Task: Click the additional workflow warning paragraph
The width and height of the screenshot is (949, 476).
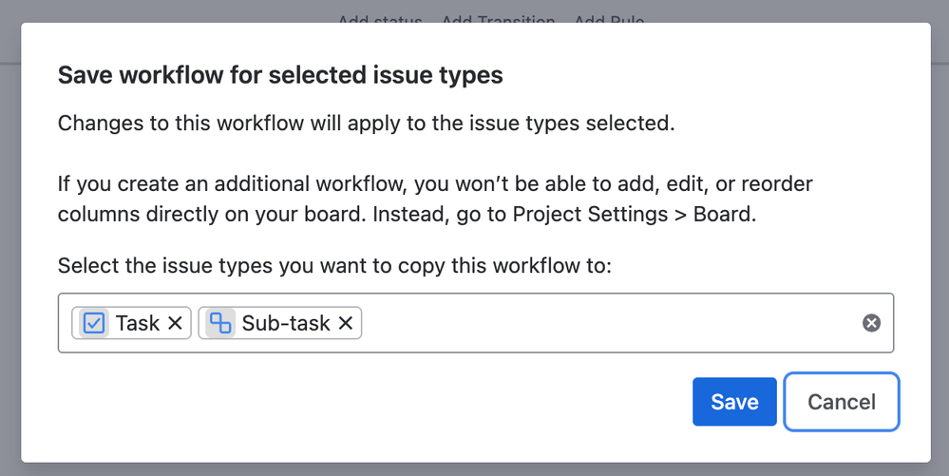Action: 435,199
